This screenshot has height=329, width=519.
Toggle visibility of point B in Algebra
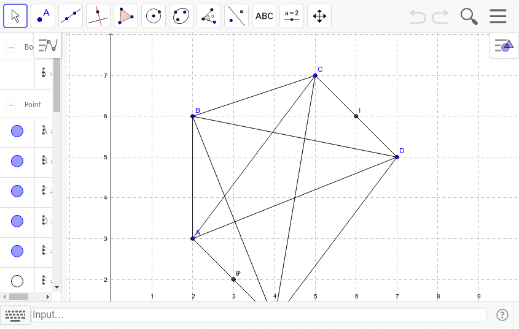point(17,161)
